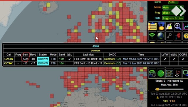188x107 pixels.
Task: Click the yellow grid square over Iceland
Action: (48, 5)
